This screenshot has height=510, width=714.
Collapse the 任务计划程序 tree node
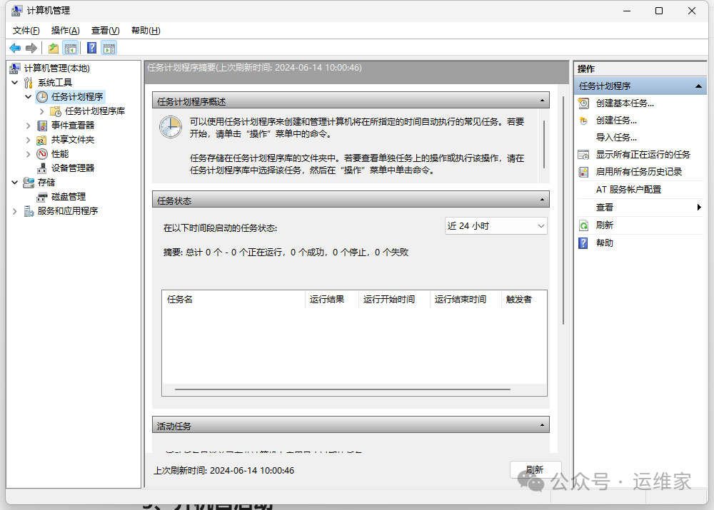[29, 97]
